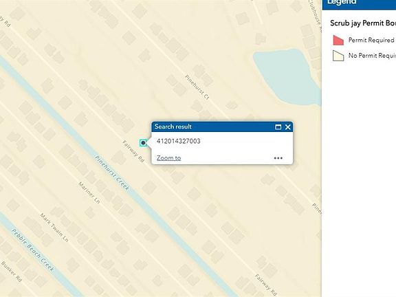
Task: Click the Bunker Rd street label
Action: click(12, 272)
